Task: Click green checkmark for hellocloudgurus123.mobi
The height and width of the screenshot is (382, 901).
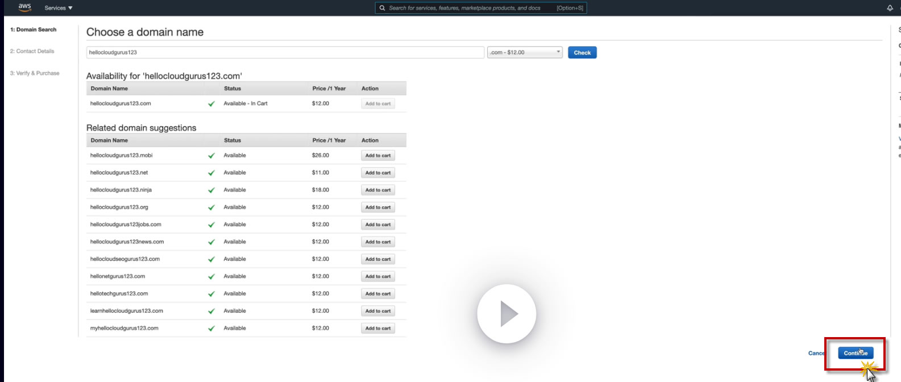Action: pyautogui.click(x=211, y=156)
